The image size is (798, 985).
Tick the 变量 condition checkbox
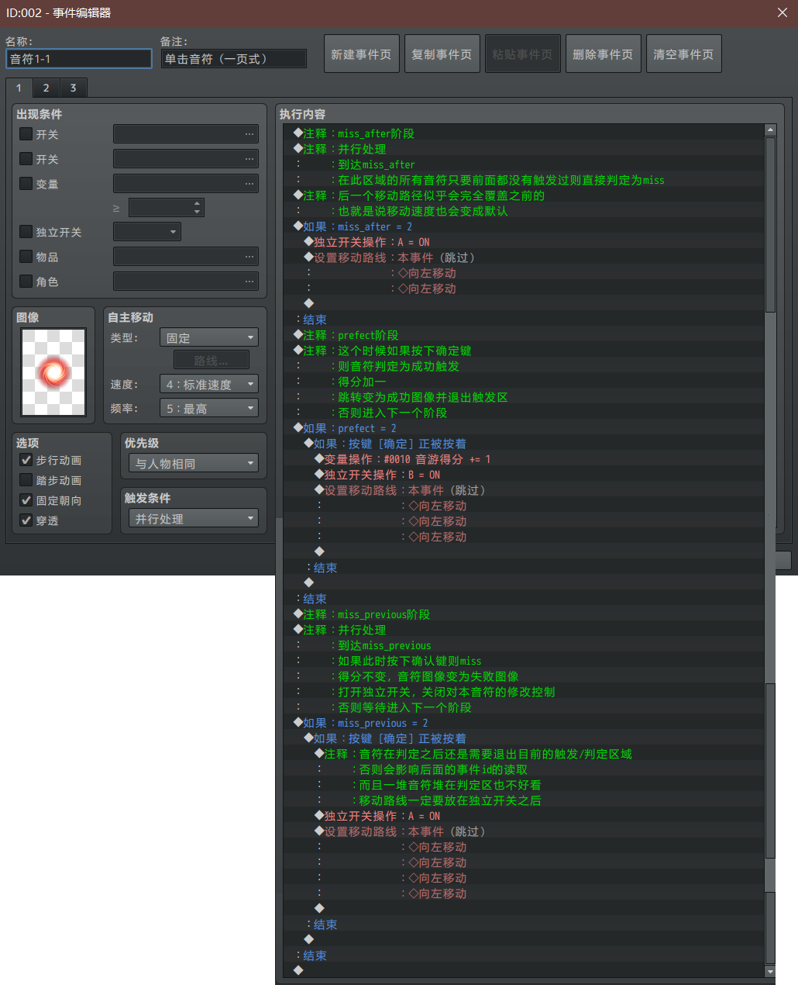(x=26, y=184)
